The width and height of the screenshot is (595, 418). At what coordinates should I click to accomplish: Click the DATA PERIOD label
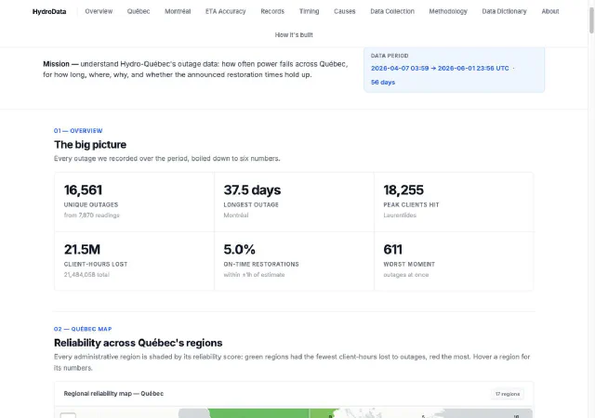[x=390, y=56]
